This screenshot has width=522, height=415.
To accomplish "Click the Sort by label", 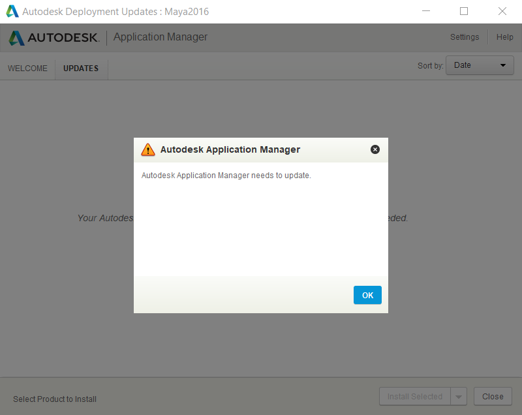I will (431, 65).
